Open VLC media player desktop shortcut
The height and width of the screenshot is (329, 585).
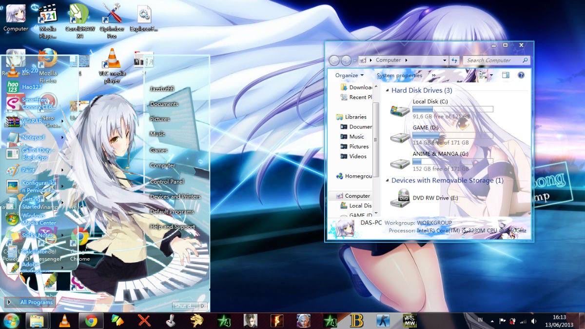(112, 66)
